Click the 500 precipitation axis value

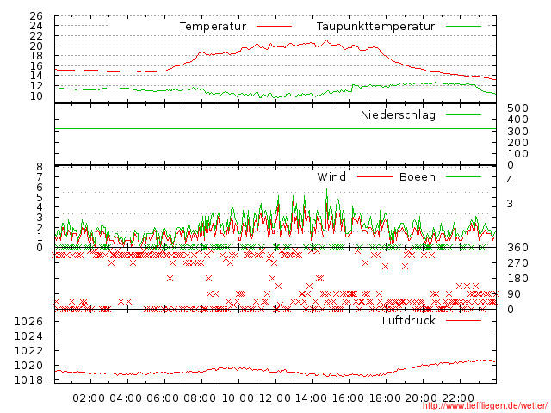point(517,108)
